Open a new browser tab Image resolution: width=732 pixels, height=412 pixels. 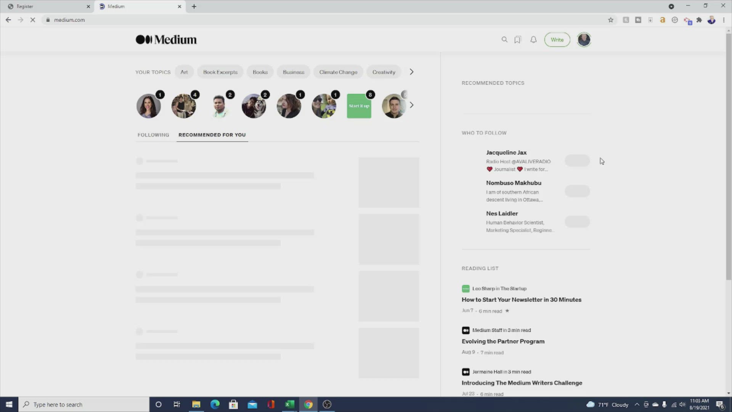(194, 6)
